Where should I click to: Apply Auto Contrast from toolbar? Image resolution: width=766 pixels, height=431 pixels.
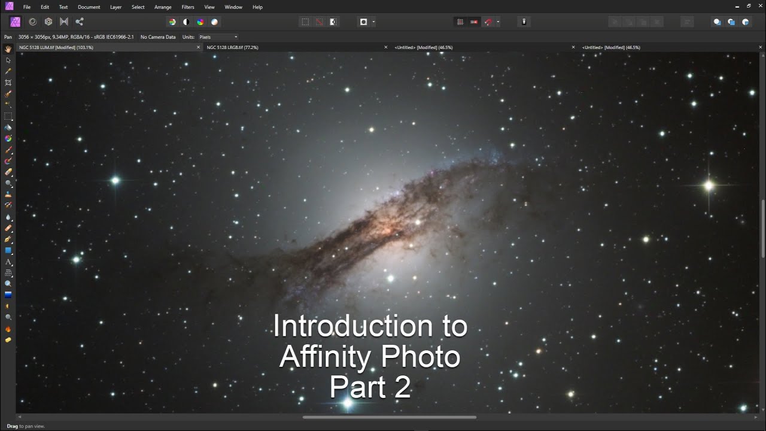[x=186, y=22]
